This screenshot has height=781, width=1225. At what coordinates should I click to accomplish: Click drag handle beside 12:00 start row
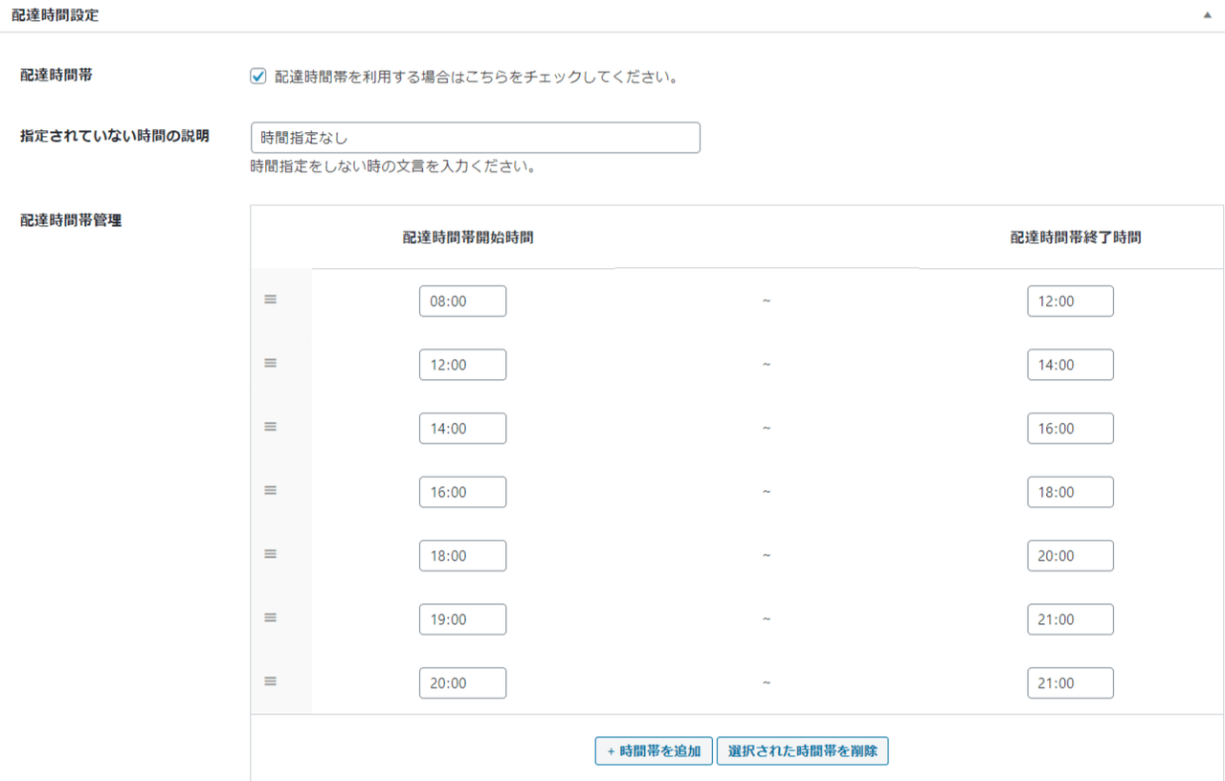coord(270,363)
